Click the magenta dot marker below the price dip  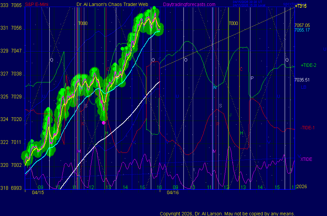103,123
